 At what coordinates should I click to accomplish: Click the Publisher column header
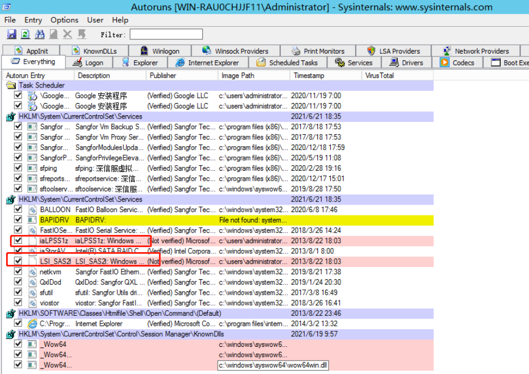point(163,75)
